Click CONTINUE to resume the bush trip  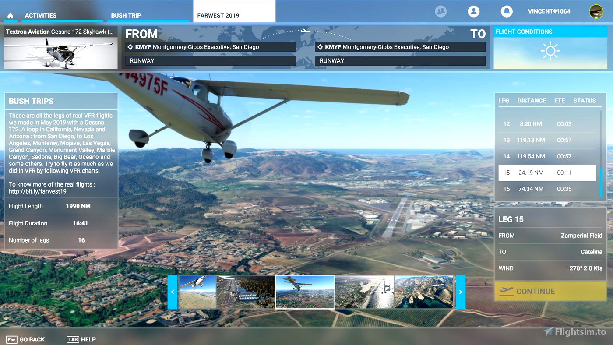click(x=550, y=292)
